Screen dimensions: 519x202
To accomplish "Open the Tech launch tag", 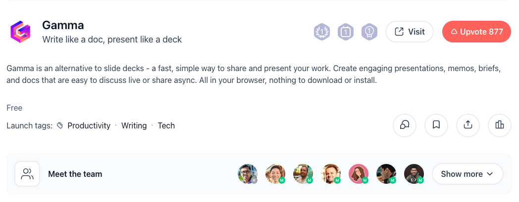I will (166, 125).
